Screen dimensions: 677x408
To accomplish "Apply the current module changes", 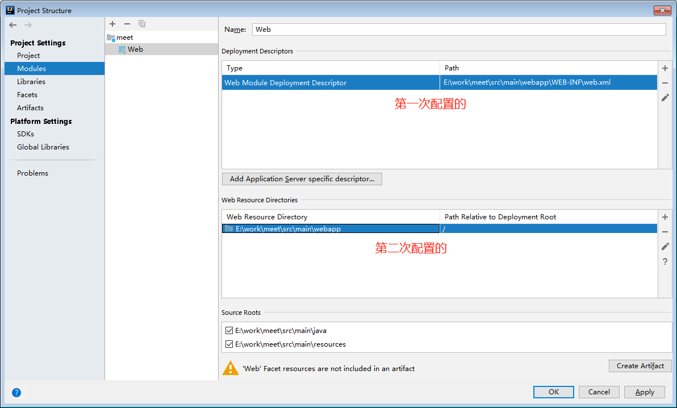I will (644, 392).
